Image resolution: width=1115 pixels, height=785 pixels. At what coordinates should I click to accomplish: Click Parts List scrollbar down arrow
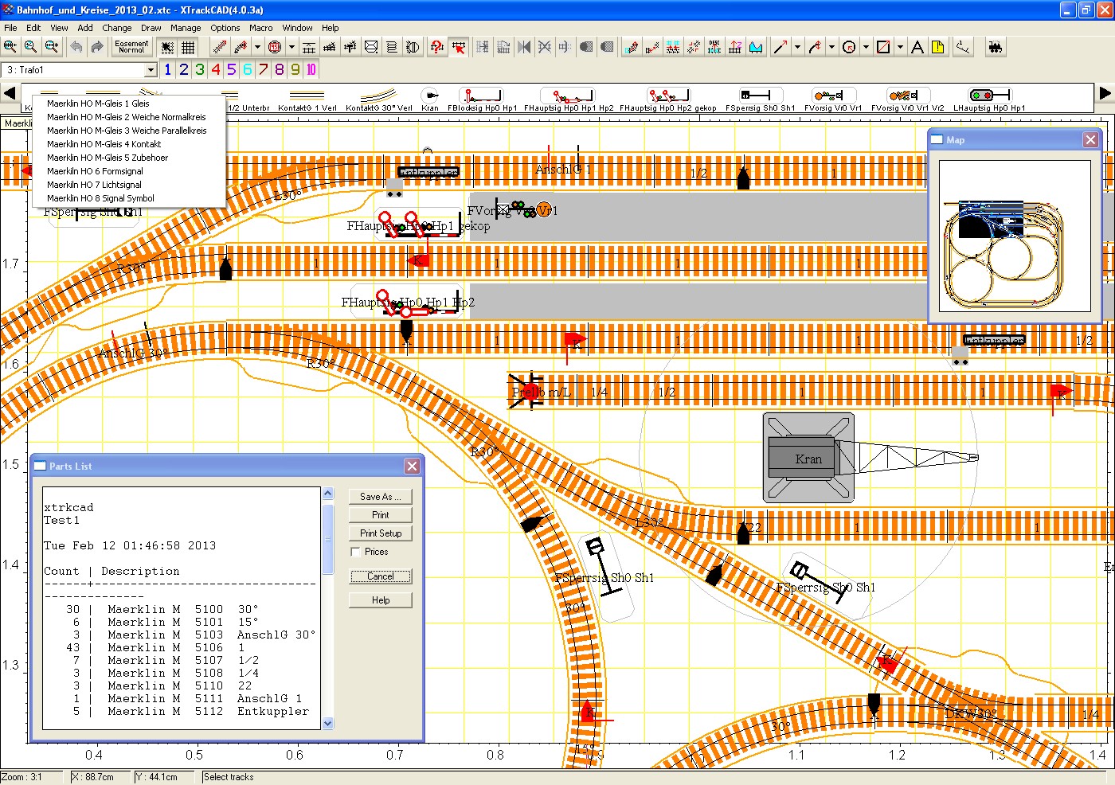point(327,724)
